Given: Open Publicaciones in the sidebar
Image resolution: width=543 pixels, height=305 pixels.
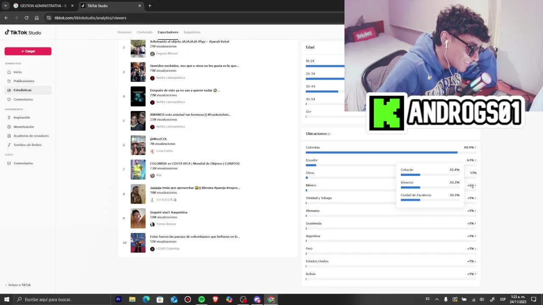Looking at the screenshot, I should tap(28, 81).
